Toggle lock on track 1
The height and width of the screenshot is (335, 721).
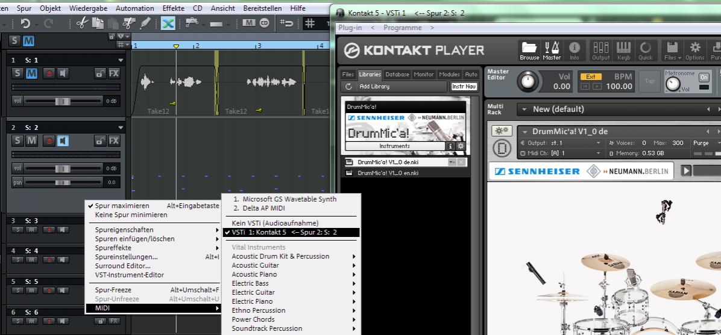[x=100, y=73]
